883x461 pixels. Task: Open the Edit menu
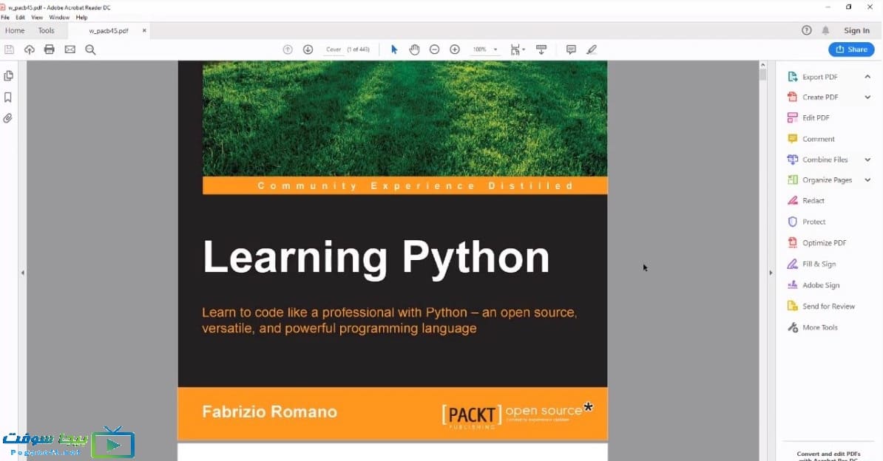[20, 18]
